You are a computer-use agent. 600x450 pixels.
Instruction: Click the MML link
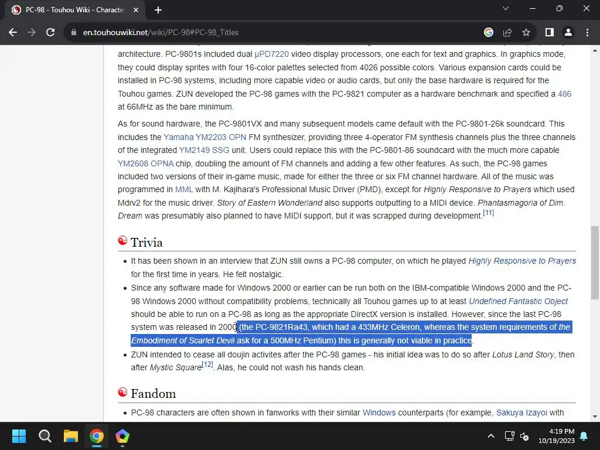coord(184,189)
